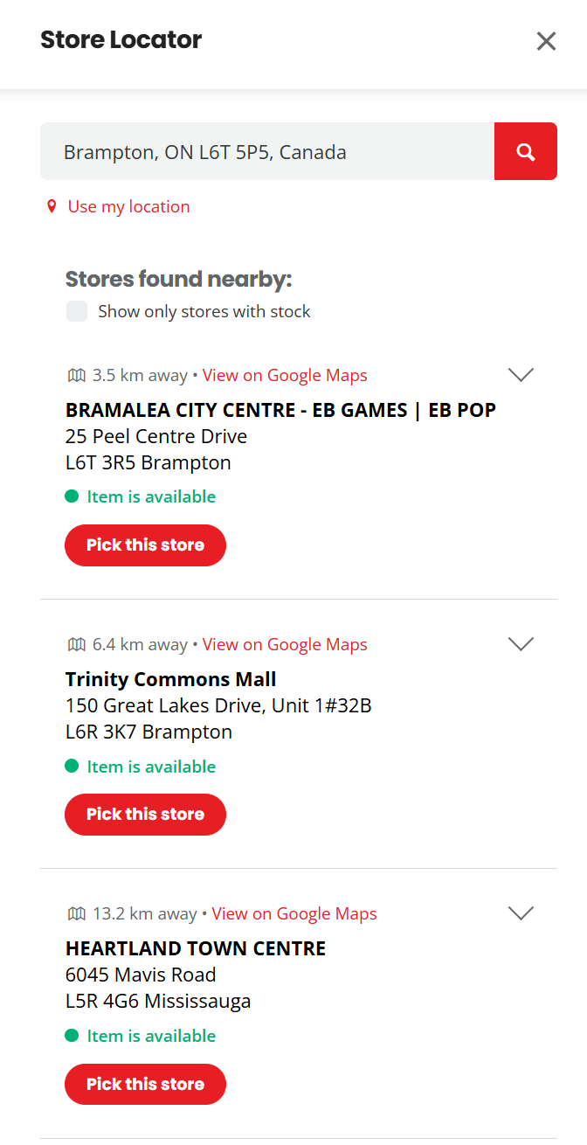Open the Heartland Town Centre chevron

[521, 913]
